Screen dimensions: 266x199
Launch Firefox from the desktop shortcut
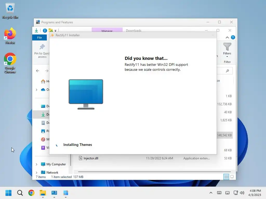click(10, 36)
